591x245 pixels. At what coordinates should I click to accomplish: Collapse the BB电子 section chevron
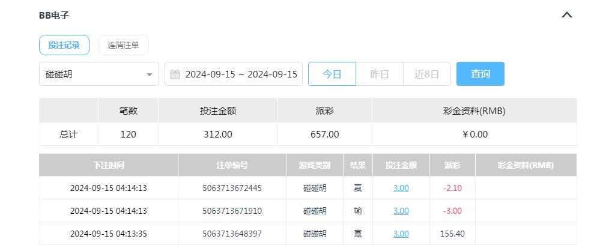pos(566,15)
